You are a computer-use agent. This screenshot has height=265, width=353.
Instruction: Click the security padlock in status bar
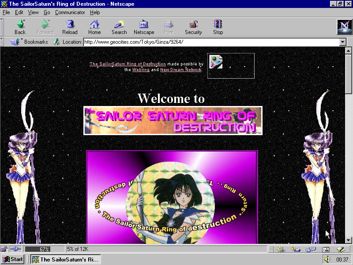tap(4, 249)
